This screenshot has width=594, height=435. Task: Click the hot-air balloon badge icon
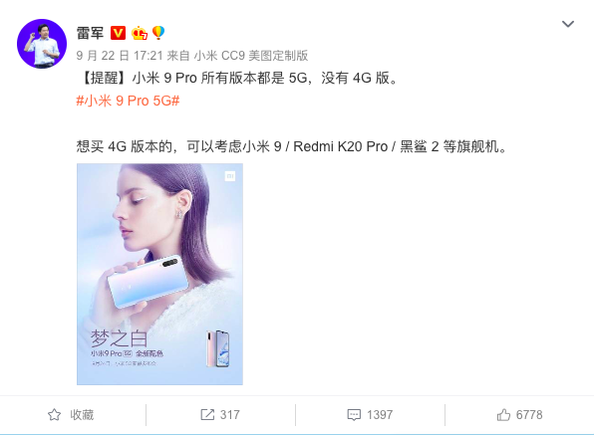(x=158, y=33)
